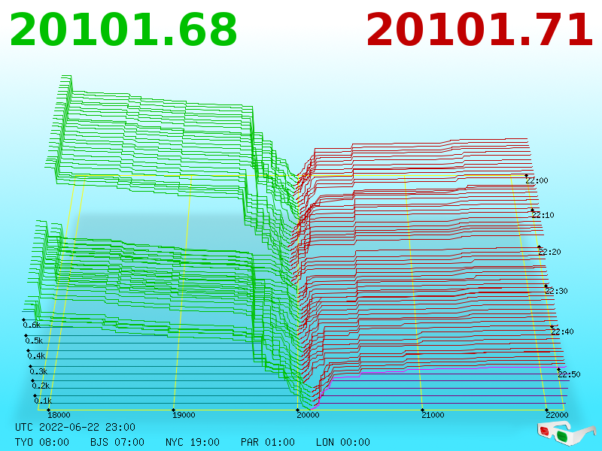Click the 18000 price axis label

59,415
